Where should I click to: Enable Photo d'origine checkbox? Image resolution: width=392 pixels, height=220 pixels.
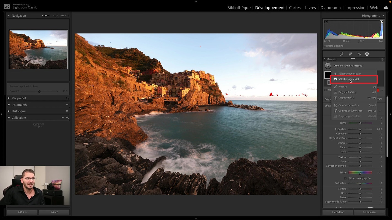[325, 46]
